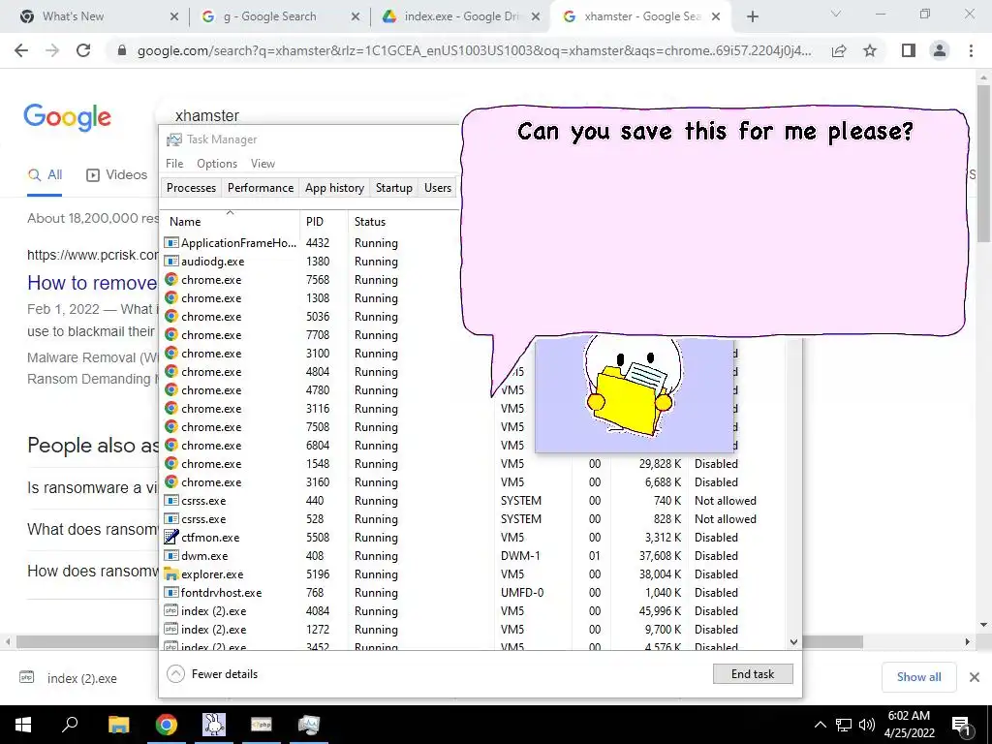The width and height of the screenshot is (992, 744).
Task: Switch to the Processes tab
Action: pyautogui.click(x=191, y=188)
